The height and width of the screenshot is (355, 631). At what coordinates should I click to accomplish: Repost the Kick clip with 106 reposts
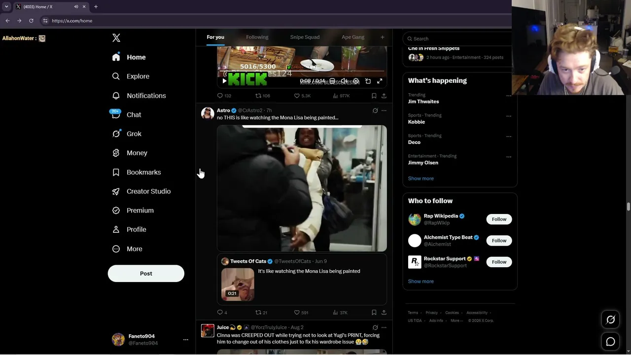(263, 96)
